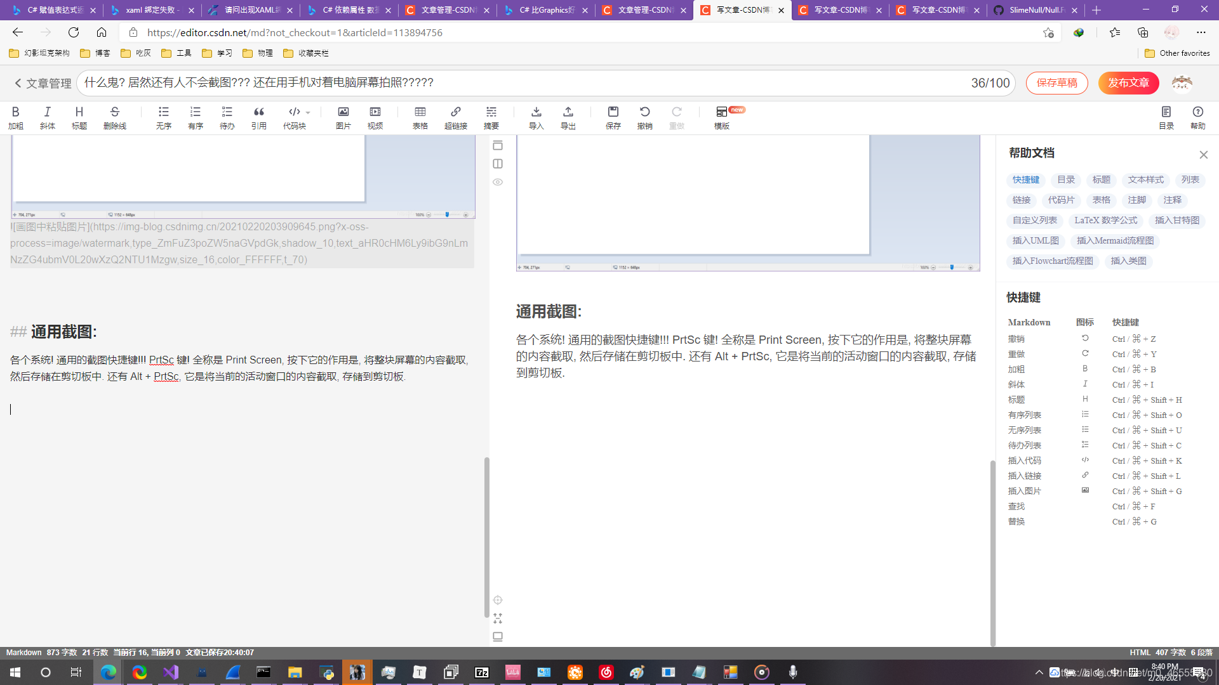
Task: Toggle preview pane with the eye icon
Action: click(498, 182)
